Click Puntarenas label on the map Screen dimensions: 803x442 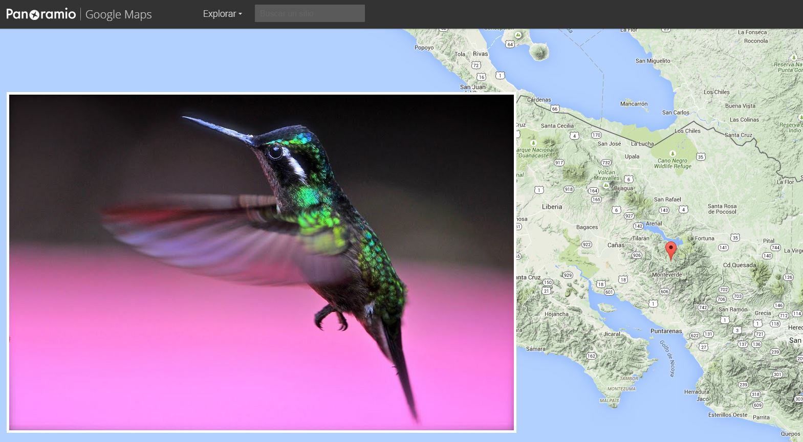666,331
